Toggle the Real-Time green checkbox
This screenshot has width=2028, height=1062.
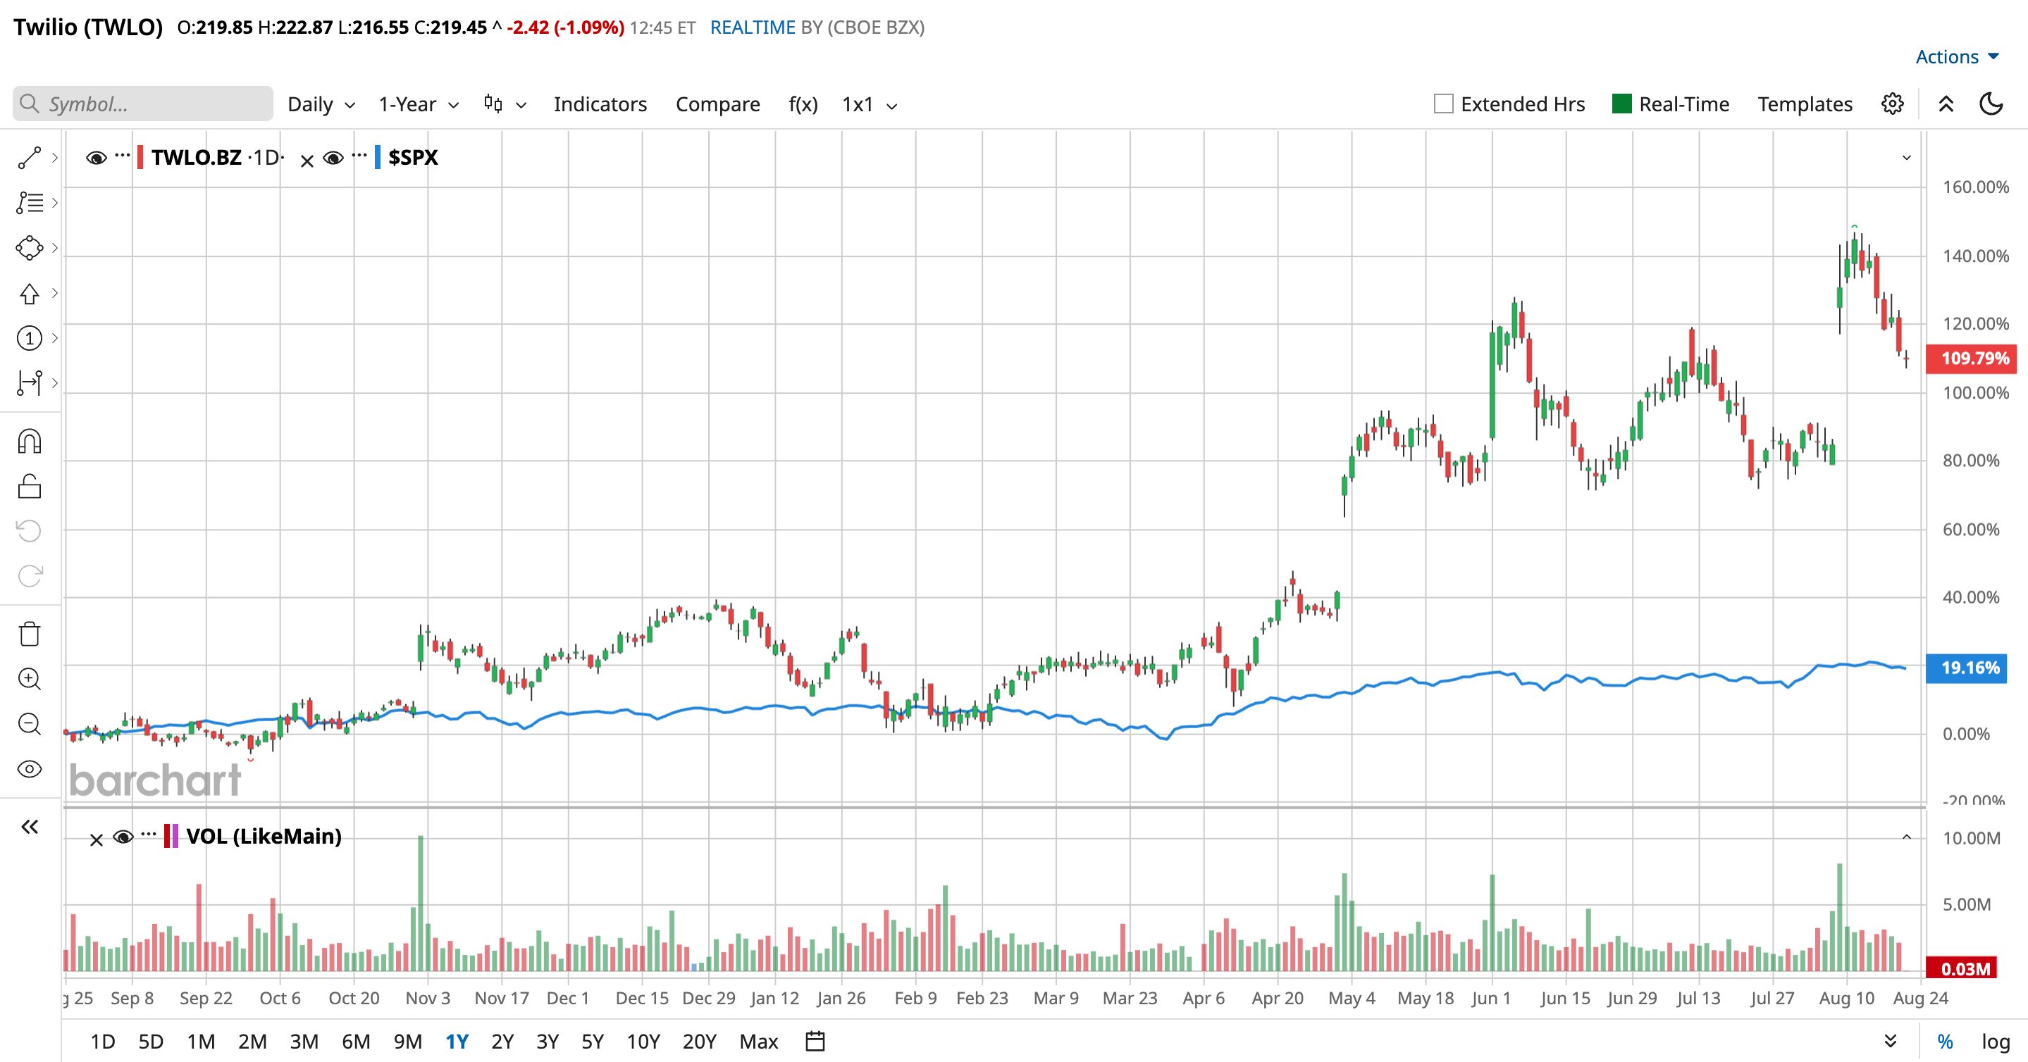(1622, 104)
